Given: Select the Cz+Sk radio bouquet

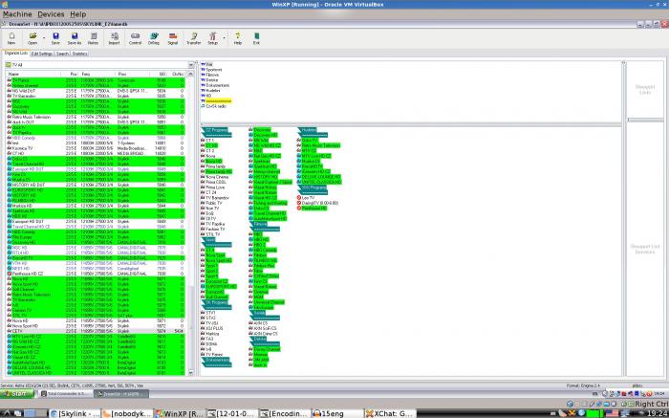Looking at the screenshot, I should pos(213,106).
